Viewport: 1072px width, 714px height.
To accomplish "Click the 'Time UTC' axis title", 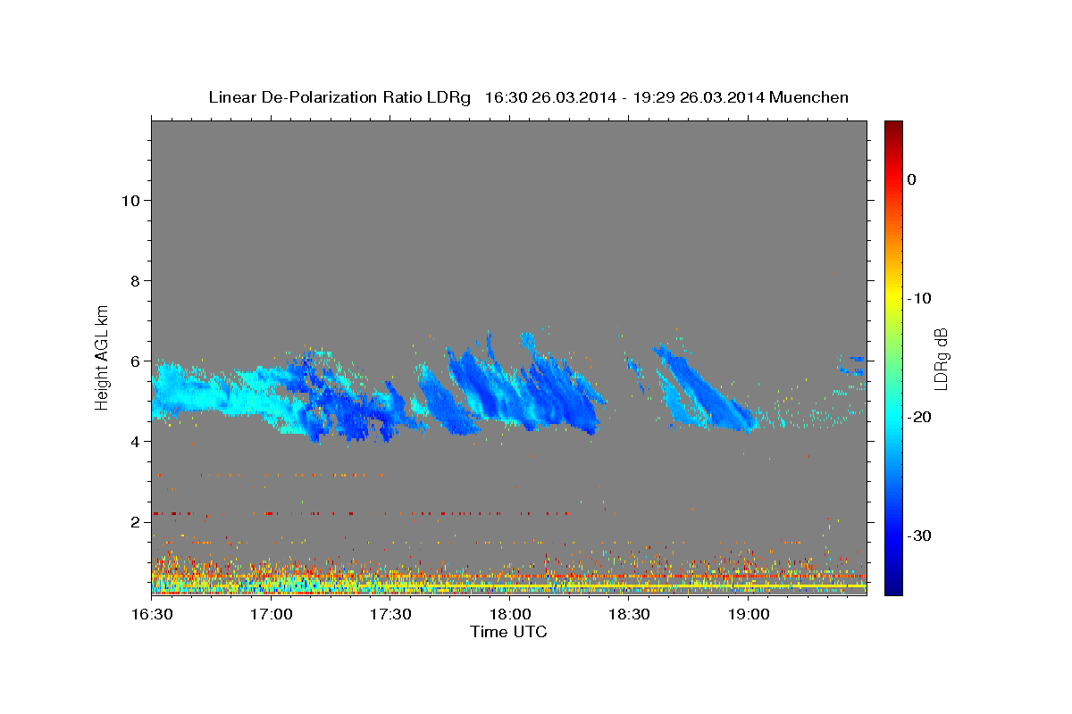I will (x=508, y=632).
